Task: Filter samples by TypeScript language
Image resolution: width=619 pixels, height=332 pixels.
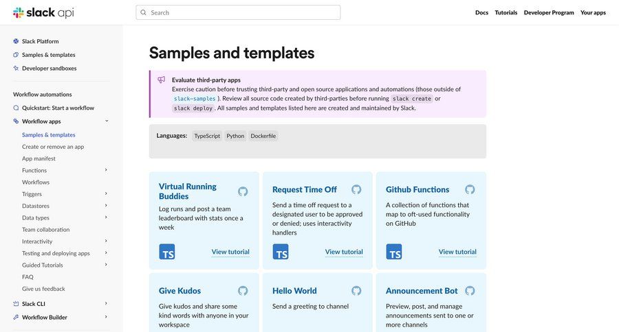Action: click(x=207, y=136)
